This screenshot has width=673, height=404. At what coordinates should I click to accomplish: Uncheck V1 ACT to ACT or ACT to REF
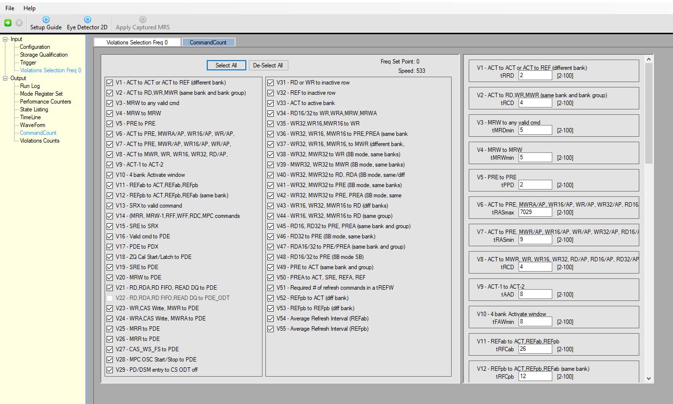(110, 83)
